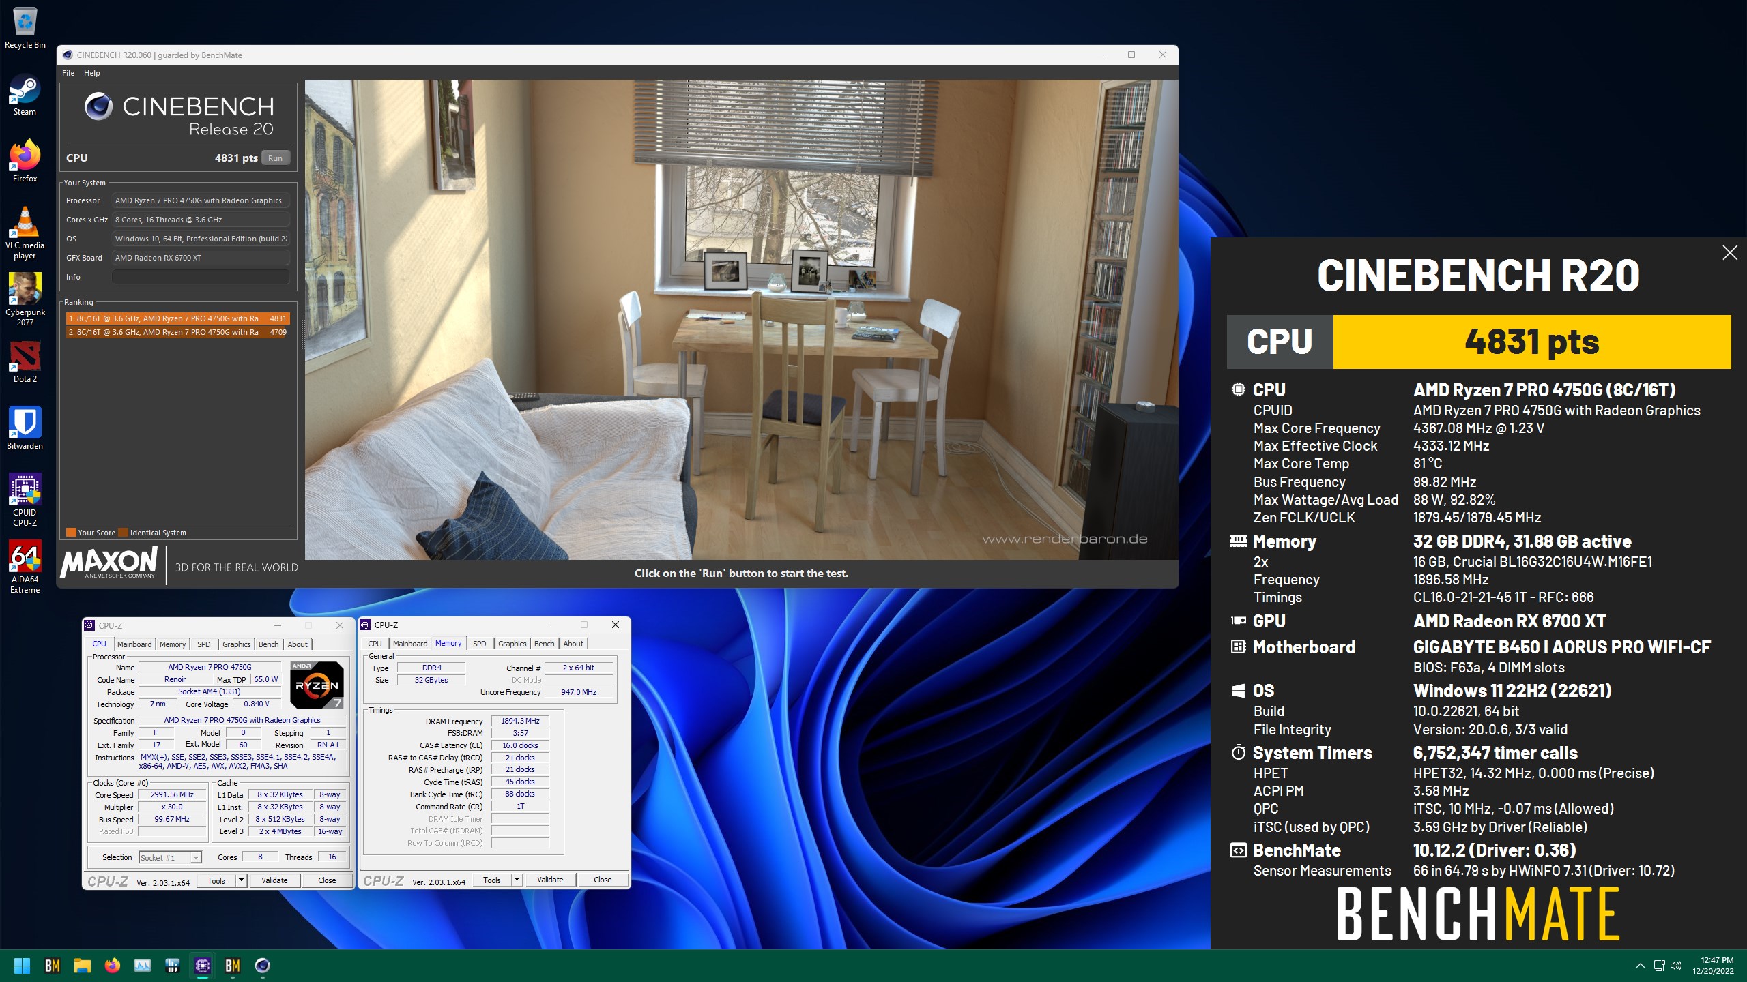Click Close button in CPU-Z memory window
The width and height of the screenshot is (1747, 982).
603,880
